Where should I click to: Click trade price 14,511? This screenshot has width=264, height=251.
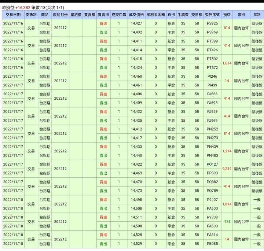pos(136,217)
